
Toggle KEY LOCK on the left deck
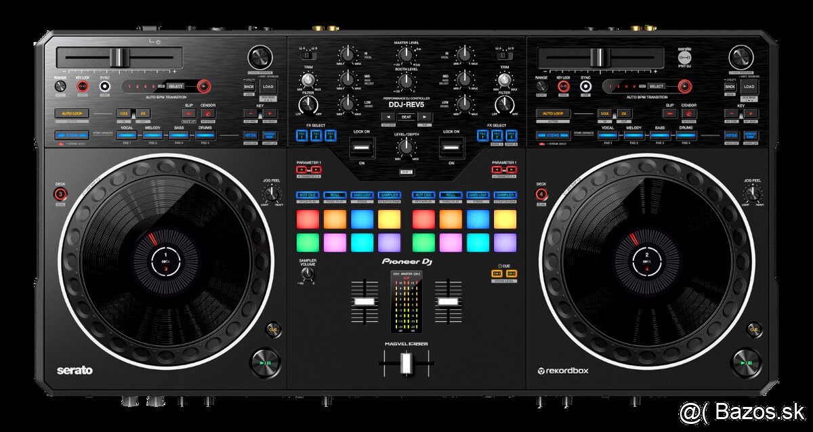point(83,87)
